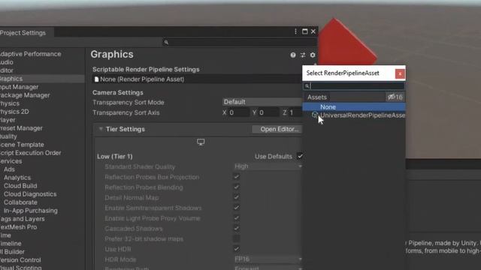Toggle Use Defaults for Low Tier 1
Viewport: 481px width, 270px height.
[300, 156]
